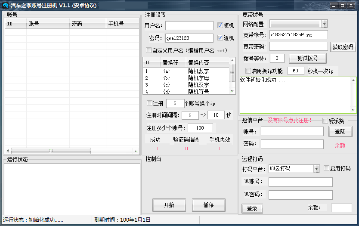
Task: Click the 短信平台 密码 input field
Action: [292, 144]
